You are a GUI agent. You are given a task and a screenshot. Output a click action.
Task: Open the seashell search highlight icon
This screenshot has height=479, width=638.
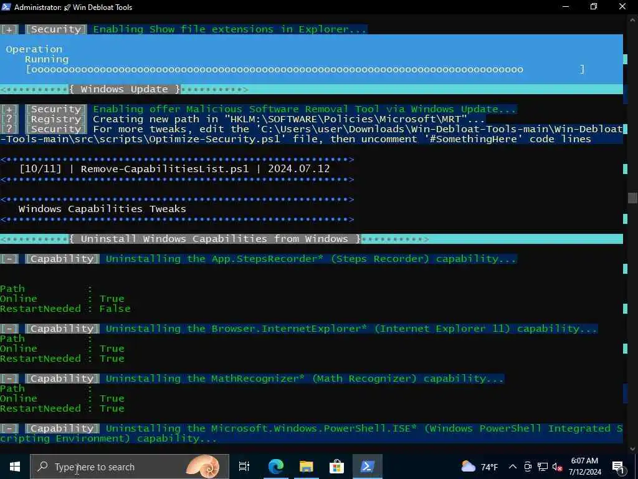(x=202, y=467)
